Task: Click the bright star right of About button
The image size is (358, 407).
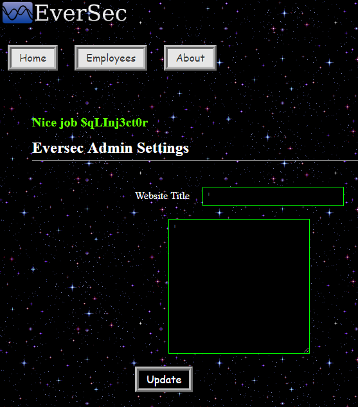Action: pyautogui.click(x=220, y=62)
